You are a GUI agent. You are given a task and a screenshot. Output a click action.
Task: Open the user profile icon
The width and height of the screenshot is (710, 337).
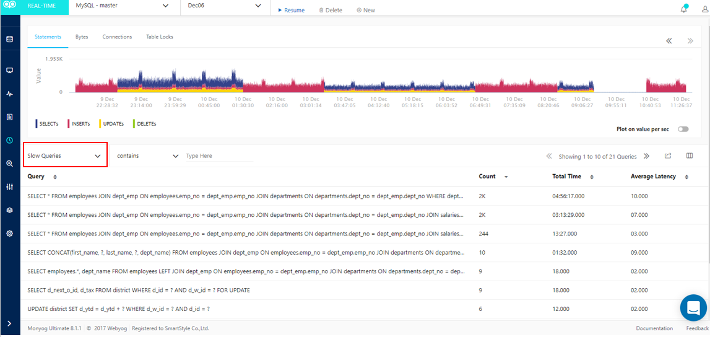[x=704, y=9]
